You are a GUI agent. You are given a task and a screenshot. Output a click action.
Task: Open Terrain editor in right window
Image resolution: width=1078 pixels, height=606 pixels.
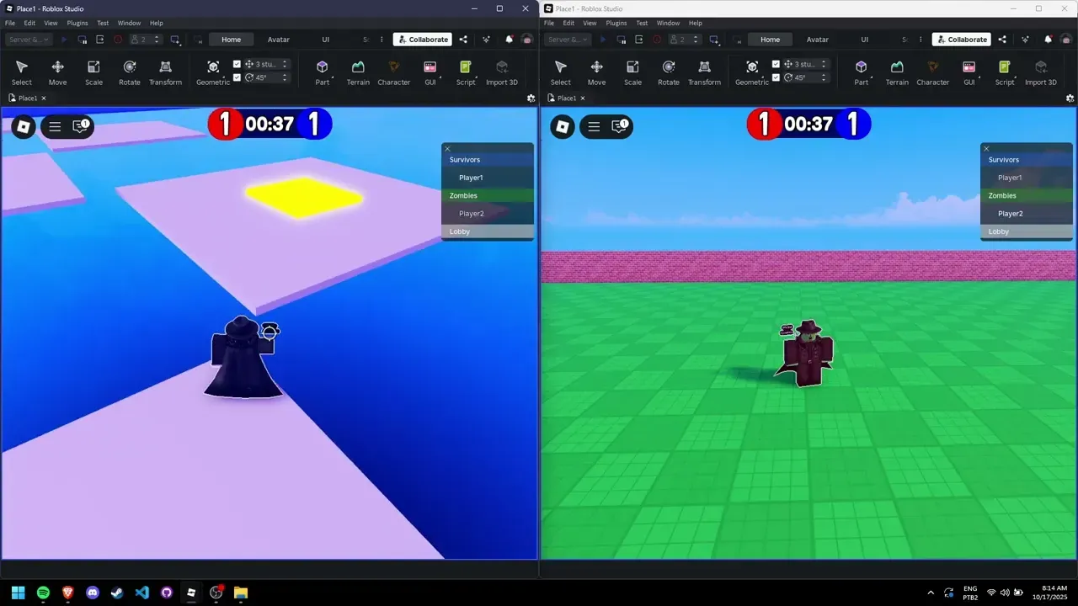pyautogui.click(x=897, y=72)
